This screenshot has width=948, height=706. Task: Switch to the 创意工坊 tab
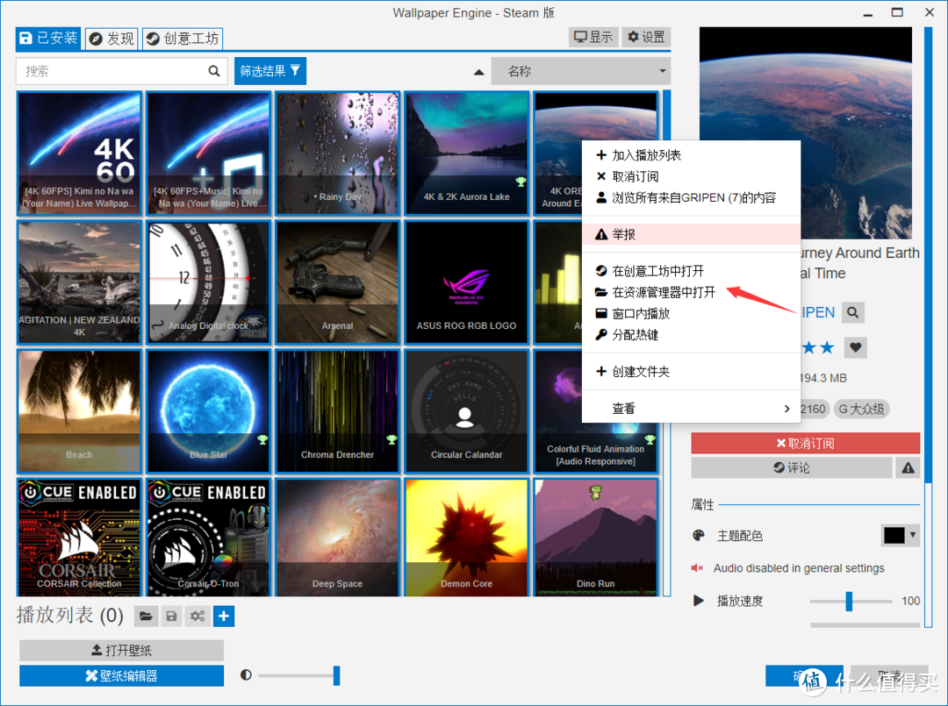click(183, 39)
